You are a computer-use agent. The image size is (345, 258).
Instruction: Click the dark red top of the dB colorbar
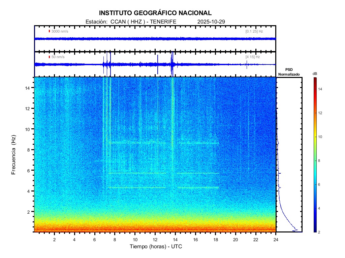pos(314,79)
